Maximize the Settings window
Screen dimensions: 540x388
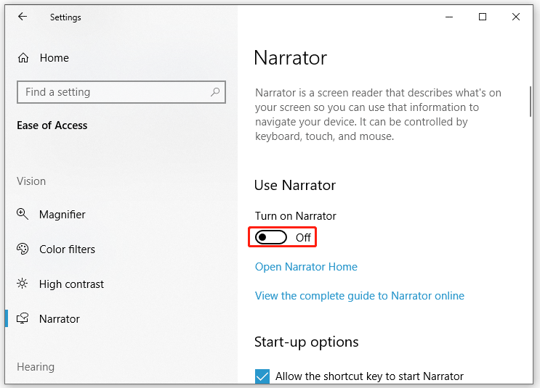tap(483, 17)
